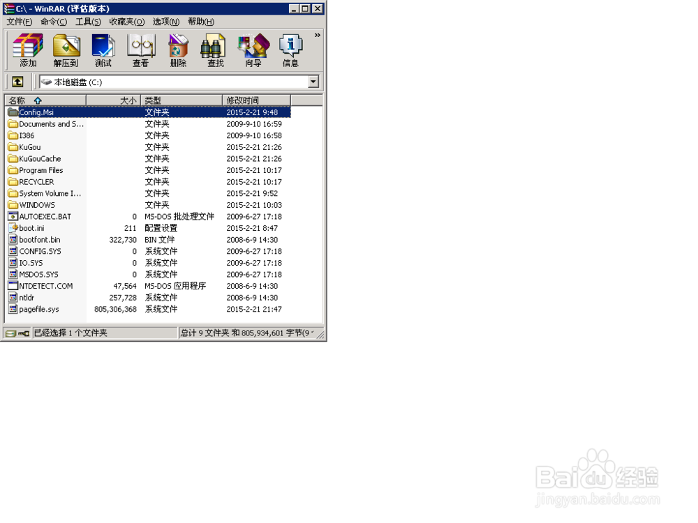Click the disk icon in status bar

click(x=10, y=333)
